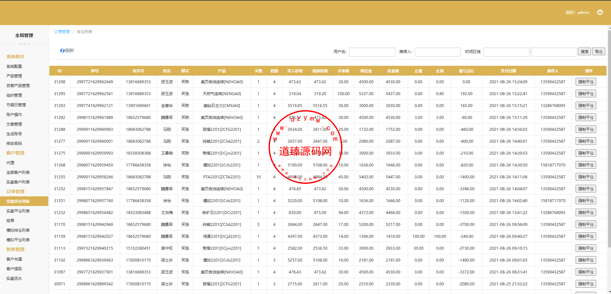Click the power logout icon
The height and width of the screenshot is (294, 611).
(x=600, y=12)
